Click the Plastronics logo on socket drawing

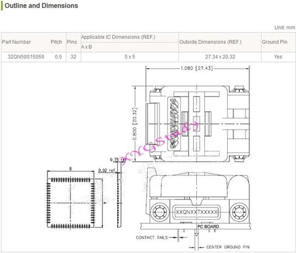point(174,124)
